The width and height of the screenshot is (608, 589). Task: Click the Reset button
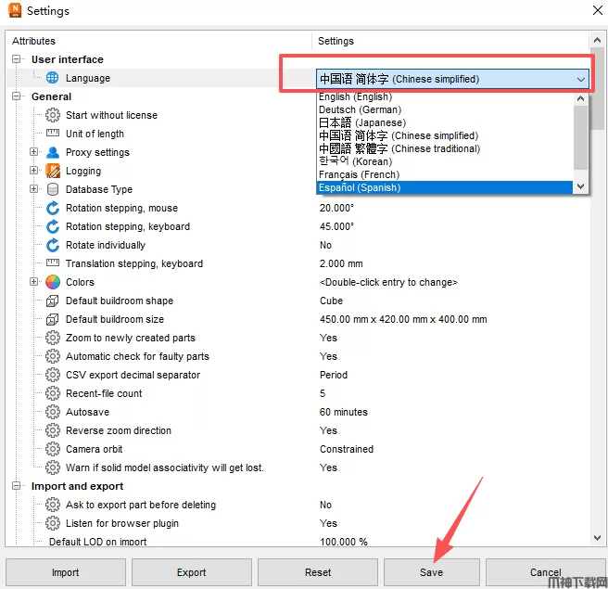coord(318,572)
